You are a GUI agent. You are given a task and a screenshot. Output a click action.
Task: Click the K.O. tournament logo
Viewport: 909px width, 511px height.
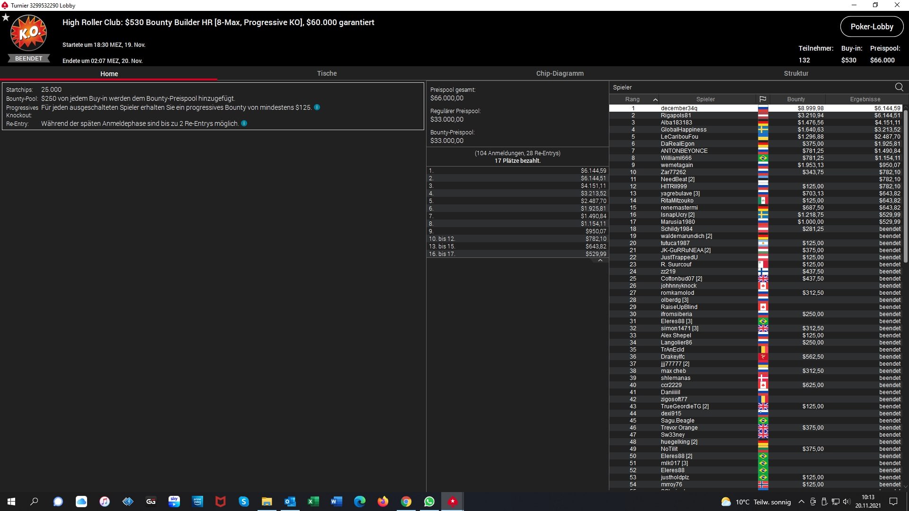pyautogui.click(x=28, y=33)
